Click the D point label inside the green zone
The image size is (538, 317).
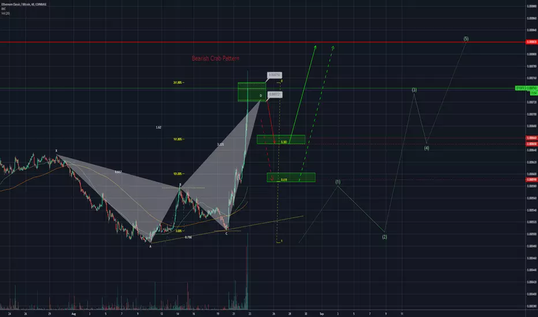pyautogui.click(x=261, y=96)
